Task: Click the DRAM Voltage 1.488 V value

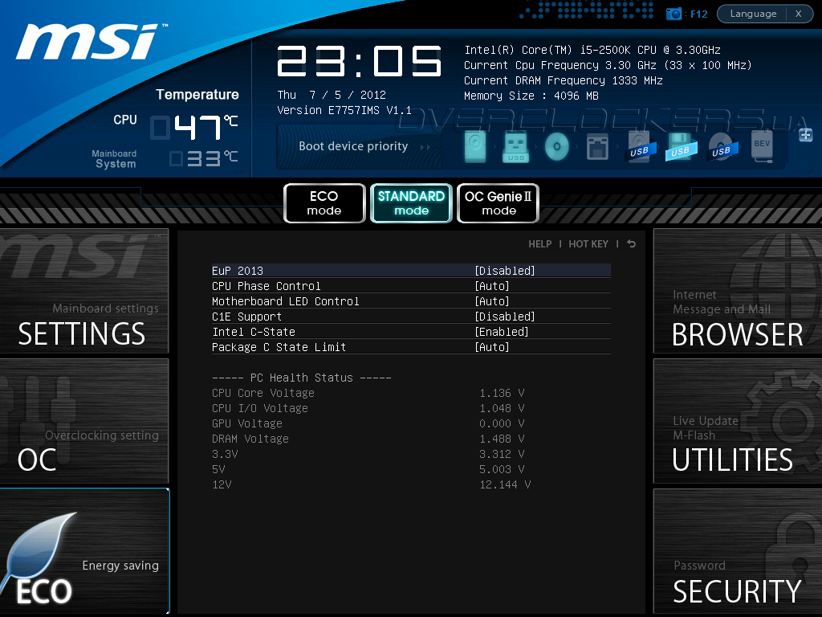Action: tap(502, 439)
